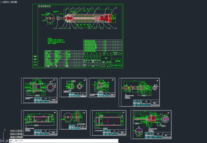Open command line customize wrench menu

click(7, 141)
